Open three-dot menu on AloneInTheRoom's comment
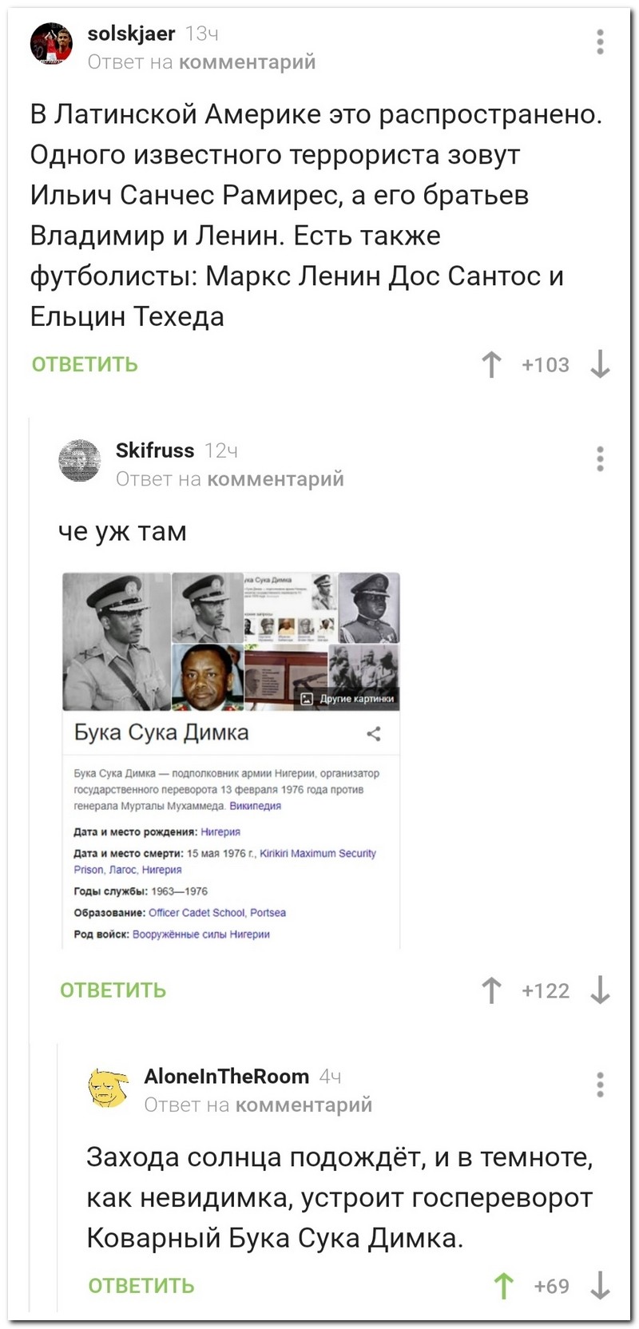 pos(600,1085)
